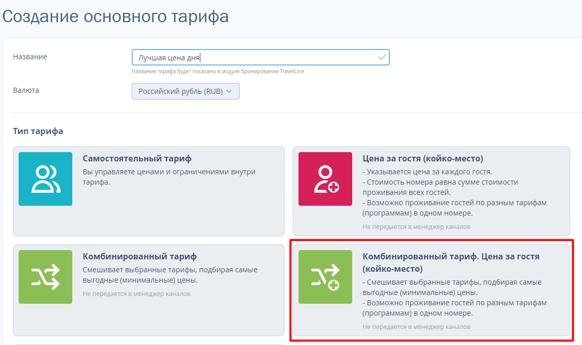Click the green shuffle icon of Комбинированный тариф
Viewport: 582px width, 345px height.
pyautogui.click(x=45, y=277)
